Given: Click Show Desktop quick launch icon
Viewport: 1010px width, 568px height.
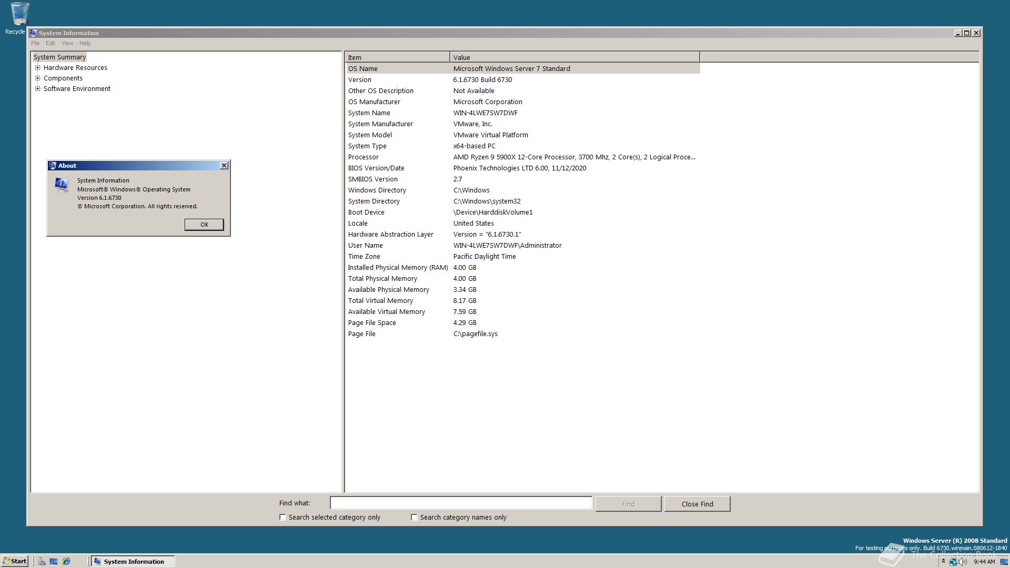Looking at the screenshot, I should click(x=54, y=561).
